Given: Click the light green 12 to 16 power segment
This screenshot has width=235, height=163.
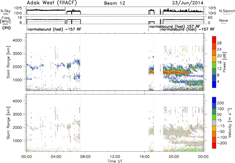Looking at the screenshot, I should click(214, 65).
